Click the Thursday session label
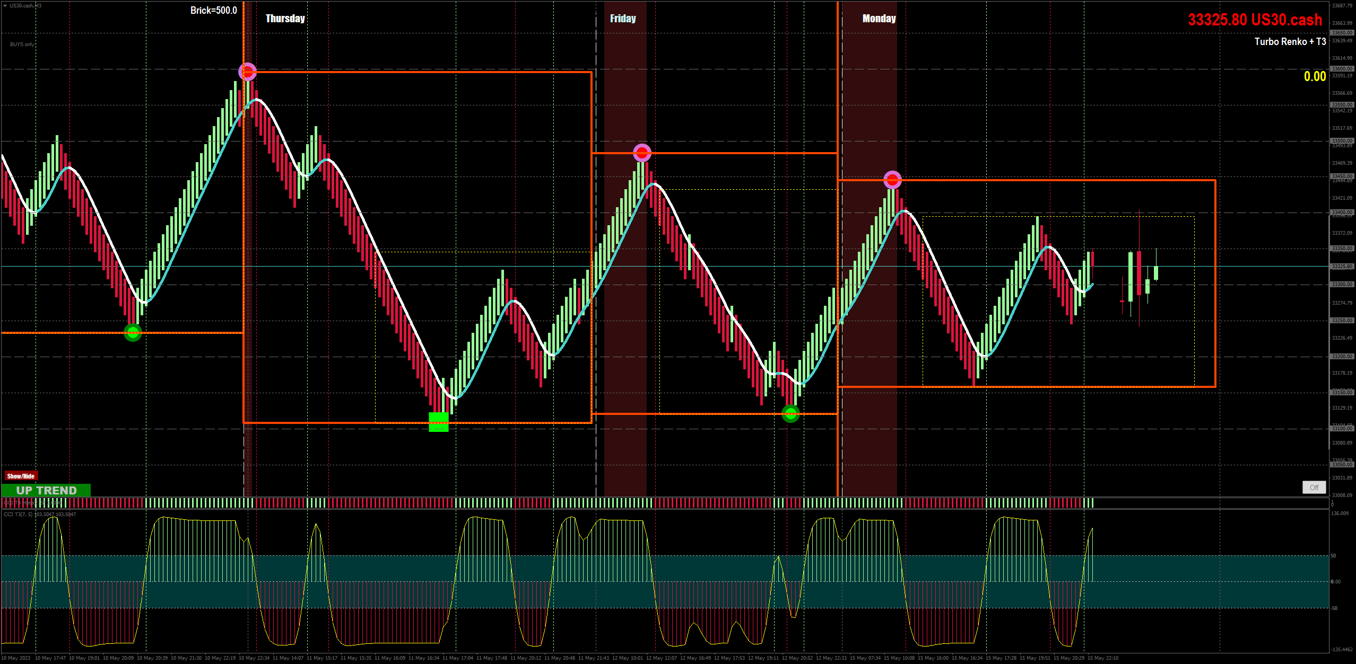The image size is (1356, 664). click(x=285, y=19)
